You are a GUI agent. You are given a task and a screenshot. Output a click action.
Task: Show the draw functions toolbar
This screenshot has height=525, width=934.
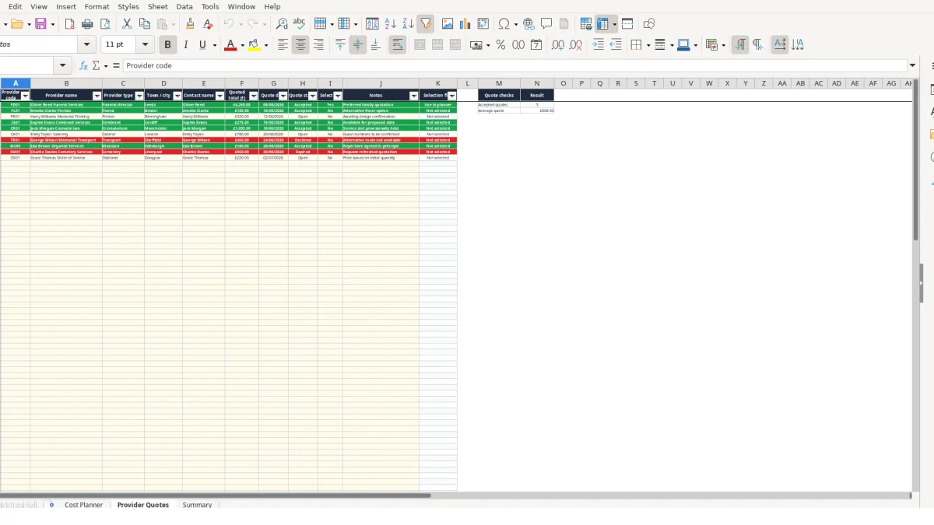pyautogui.click(x=649, y=24)
